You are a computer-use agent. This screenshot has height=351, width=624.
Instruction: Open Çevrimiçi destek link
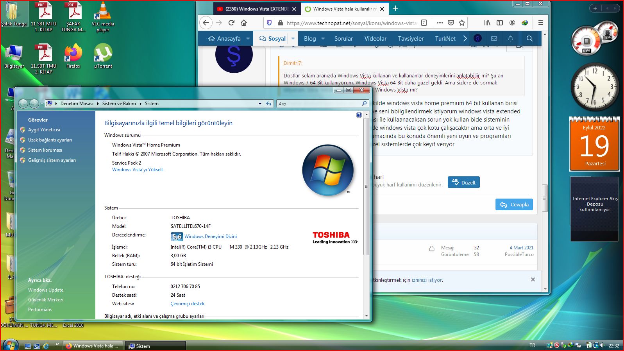[188, 304]
